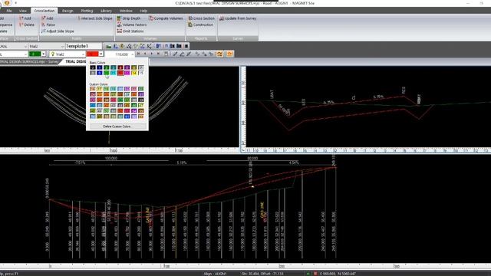Click the TRIAL DESIGN SURFACES Survey document tab

click(x=29, y=61)
